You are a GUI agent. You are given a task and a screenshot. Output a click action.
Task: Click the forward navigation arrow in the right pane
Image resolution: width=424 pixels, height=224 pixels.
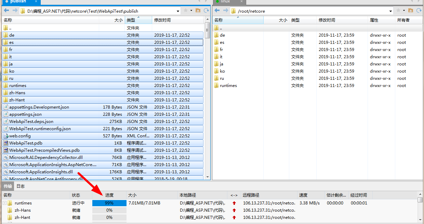click(225, 11)
